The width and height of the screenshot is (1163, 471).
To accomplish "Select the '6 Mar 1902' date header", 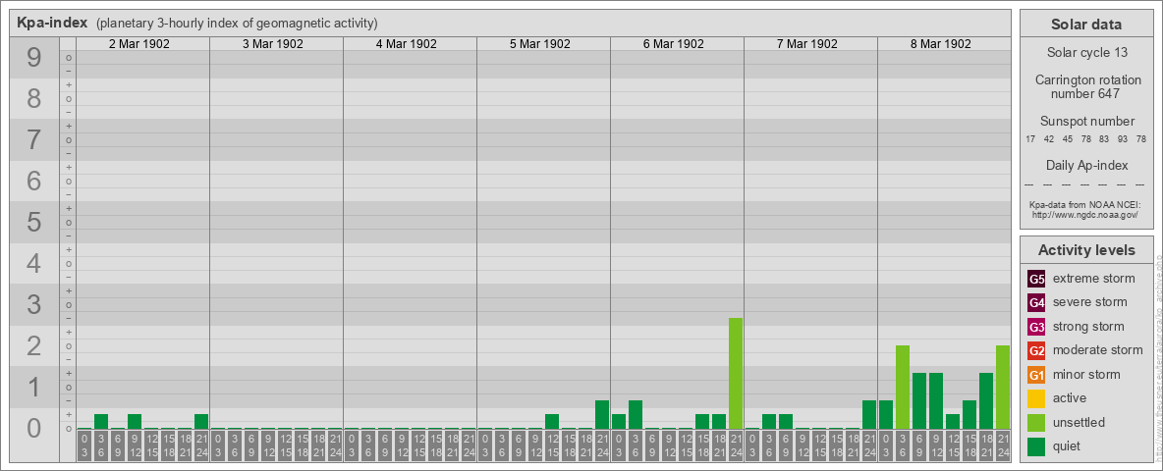I will 674,44.
